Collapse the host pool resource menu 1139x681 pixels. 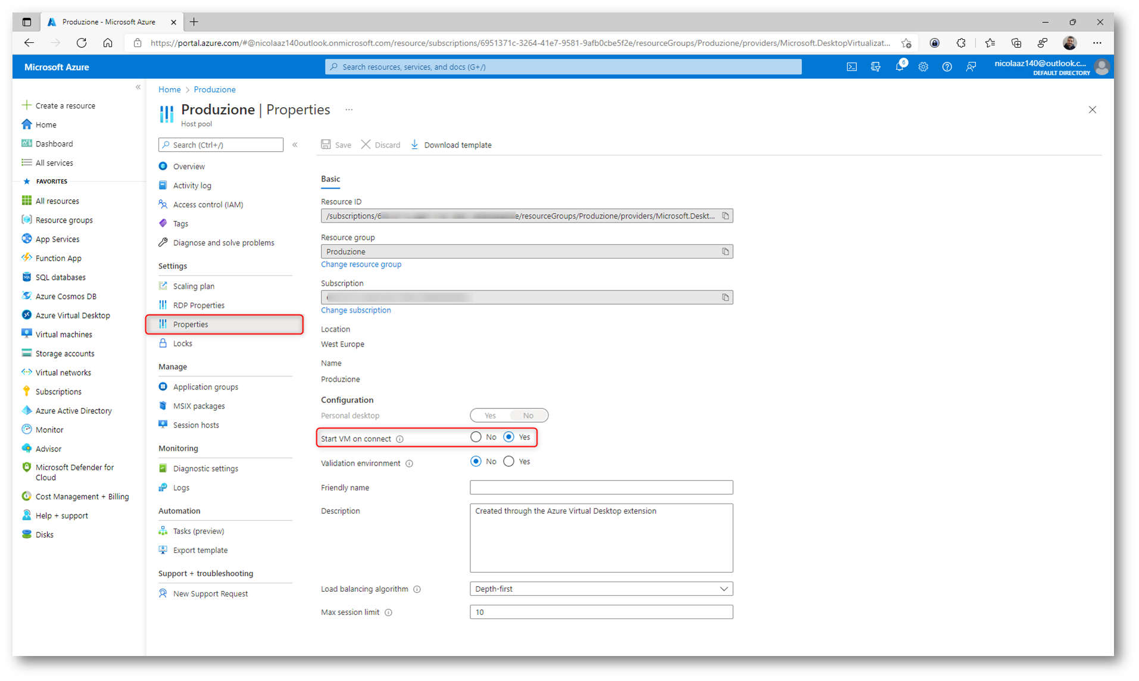pyautogui.click(x=295, y=145)
